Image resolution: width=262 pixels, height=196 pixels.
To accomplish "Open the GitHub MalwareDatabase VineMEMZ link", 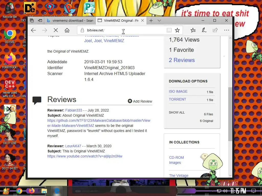I will (x=99, y=123).
